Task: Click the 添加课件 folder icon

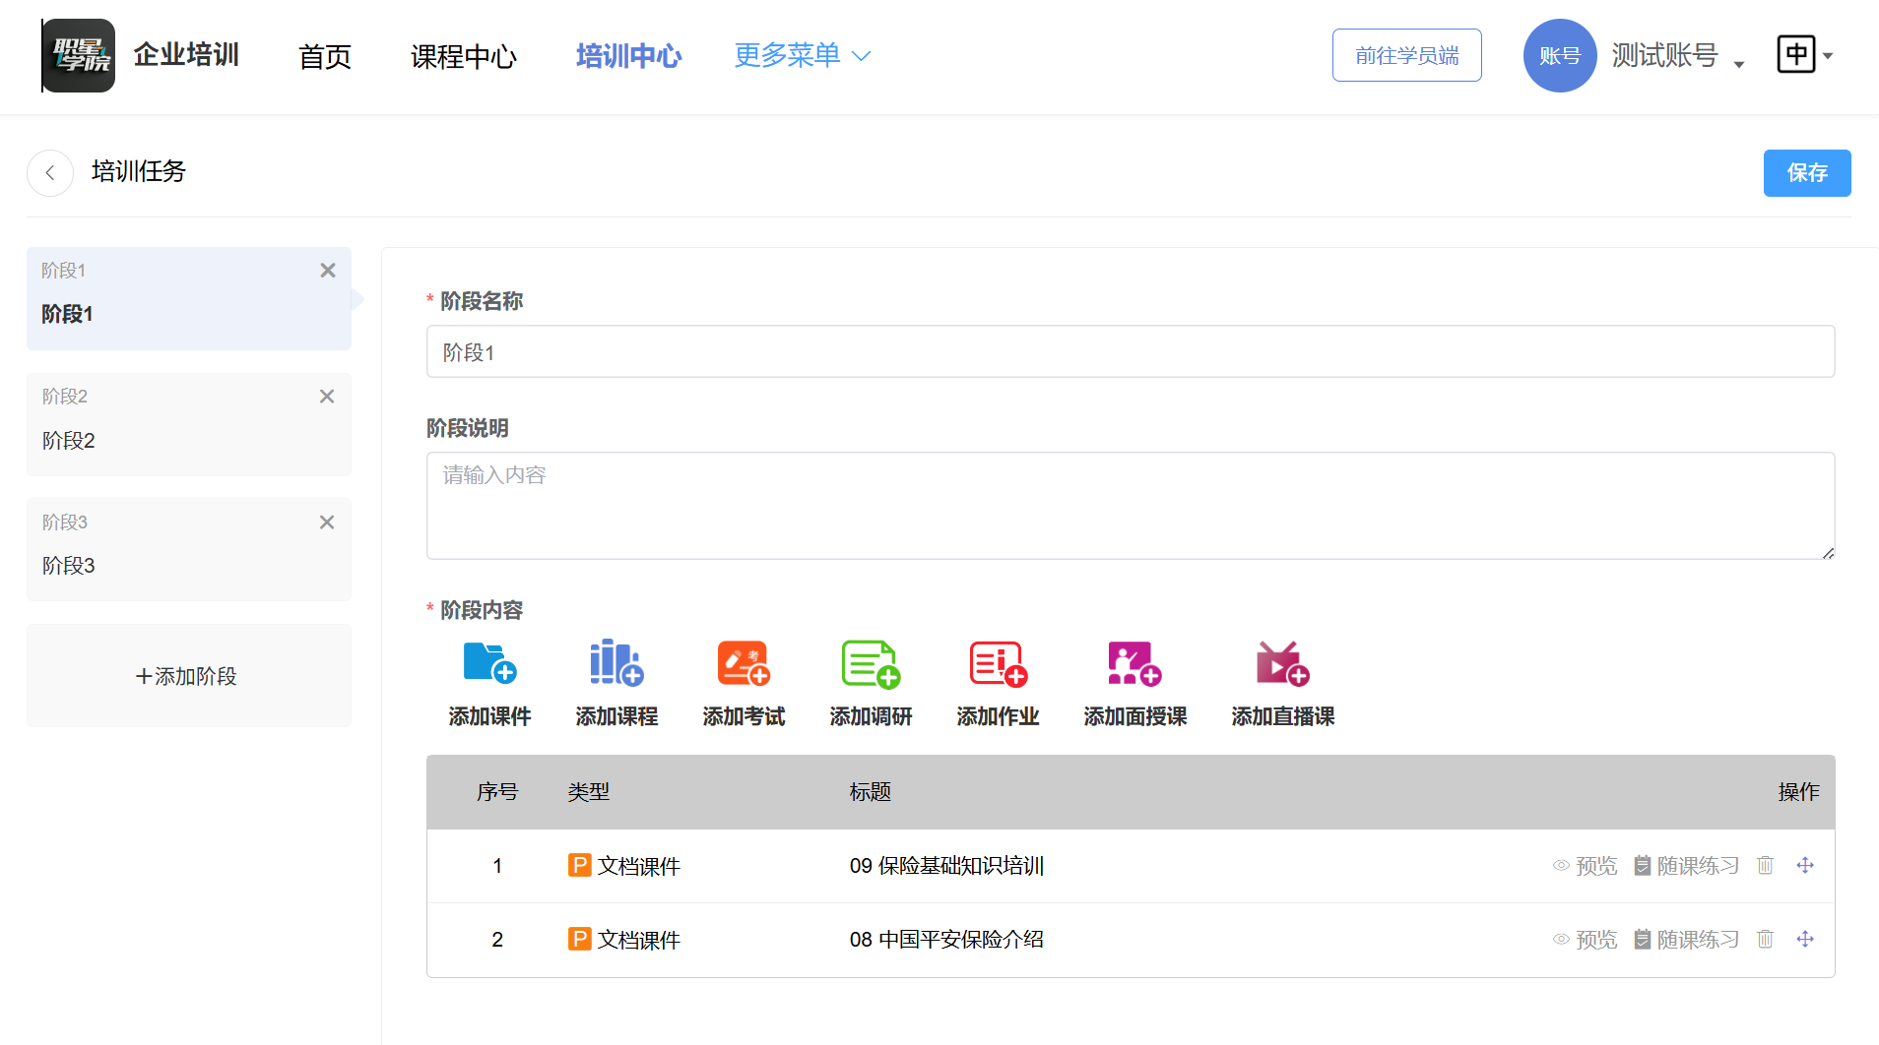Action: pos(489,663)
